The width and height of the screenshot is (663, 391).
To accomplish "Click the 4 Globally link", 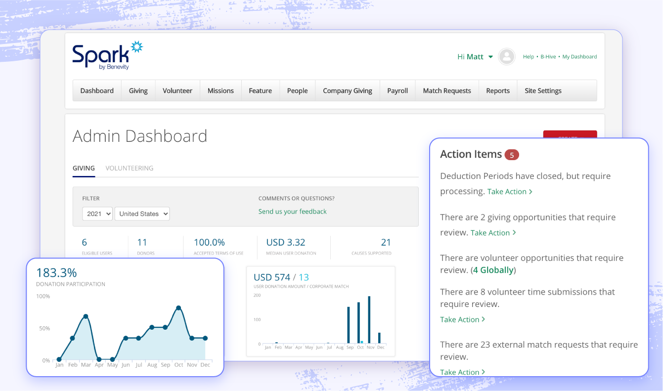I will coord(493,270).
